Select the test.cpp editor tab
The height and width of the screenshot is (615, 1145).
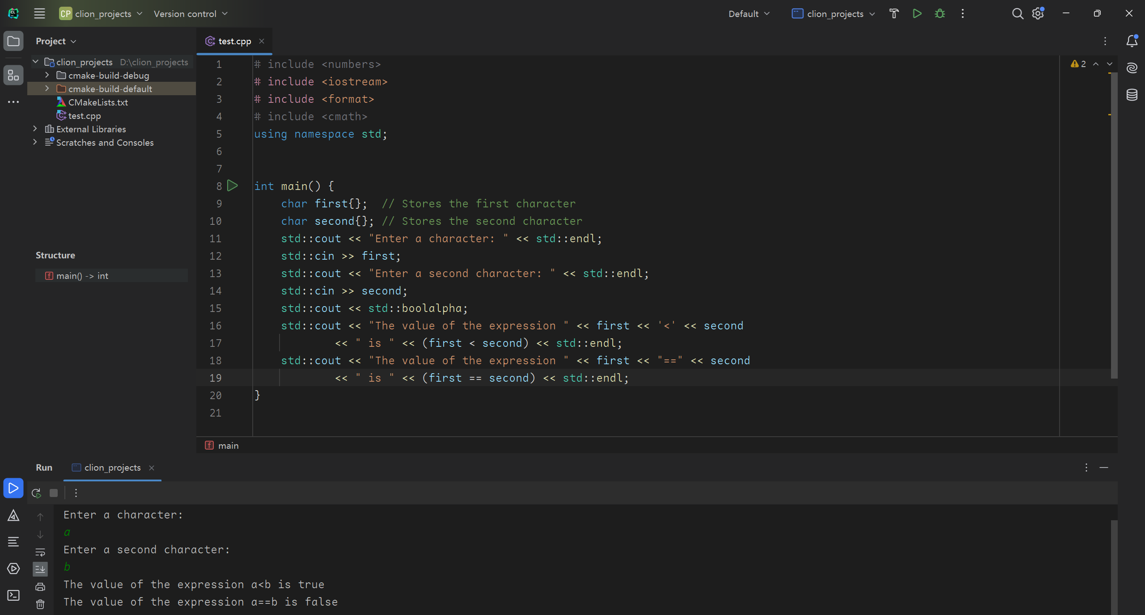234,42
